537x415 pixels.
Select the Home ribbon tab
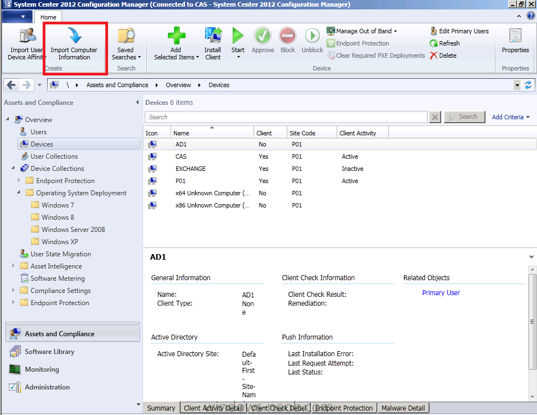click(48, 17)
